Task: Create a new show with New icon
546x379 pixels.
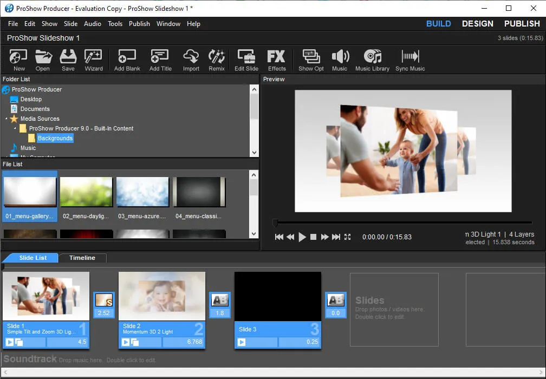Action: pyautogui.click(x=18, y=60)
